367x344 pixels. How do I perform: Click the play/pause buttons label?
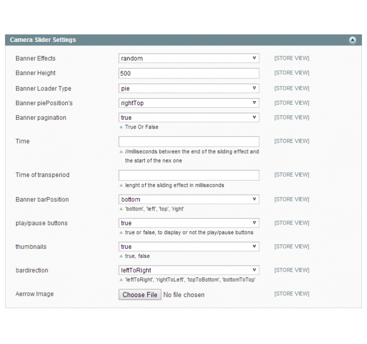(42, 223)
